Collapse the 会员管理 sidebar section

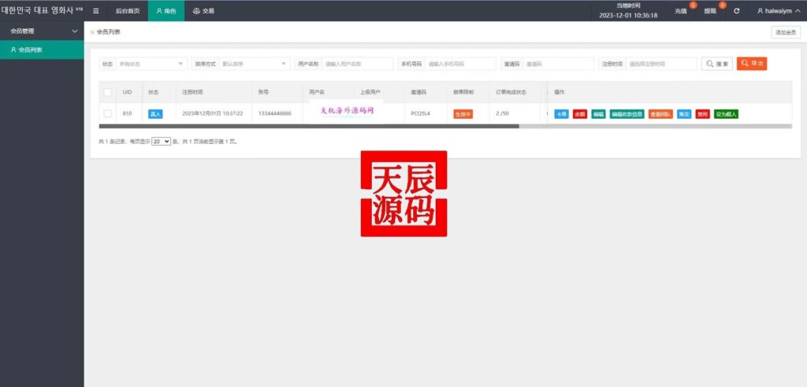coord(42,31)
